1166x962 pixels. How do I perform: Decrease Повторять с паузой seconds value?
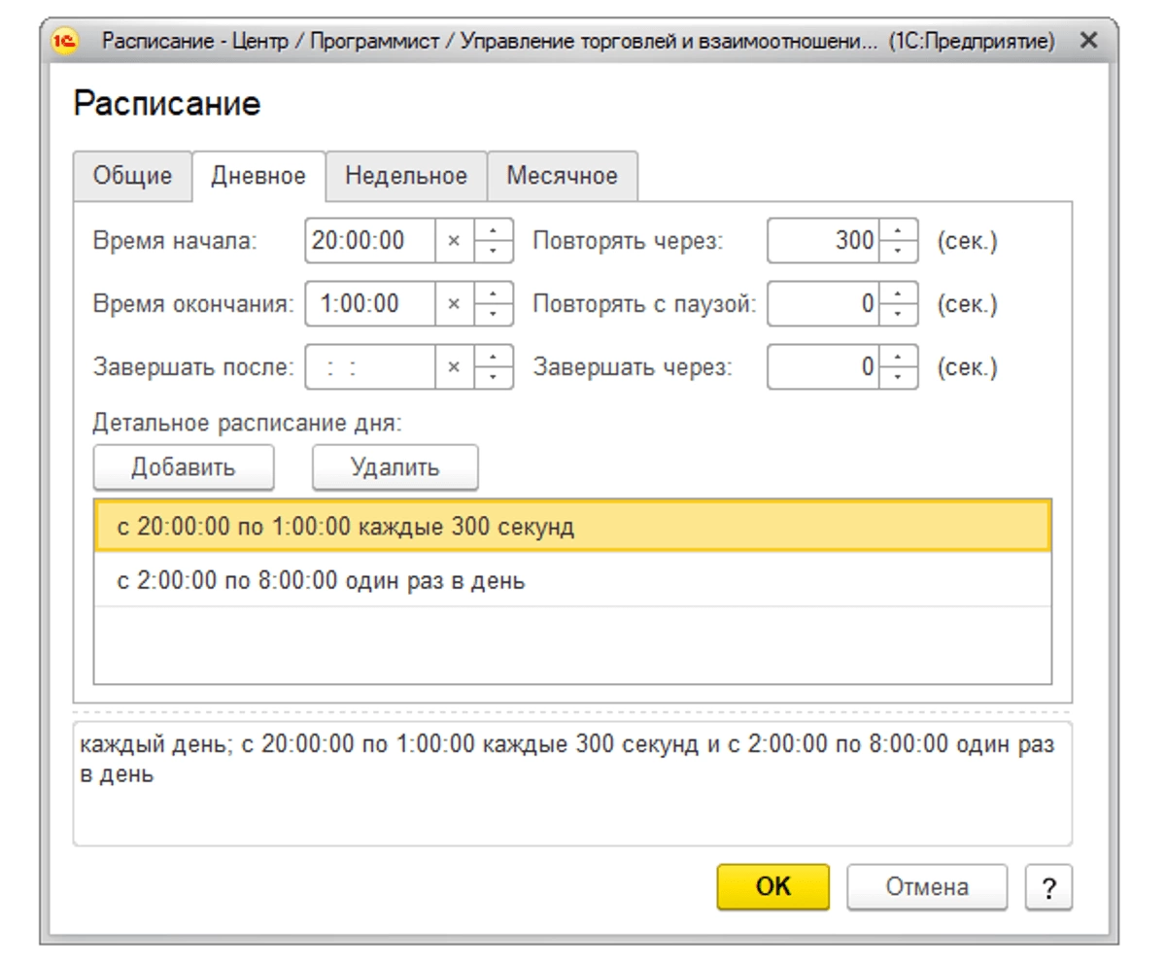(898, 315)
